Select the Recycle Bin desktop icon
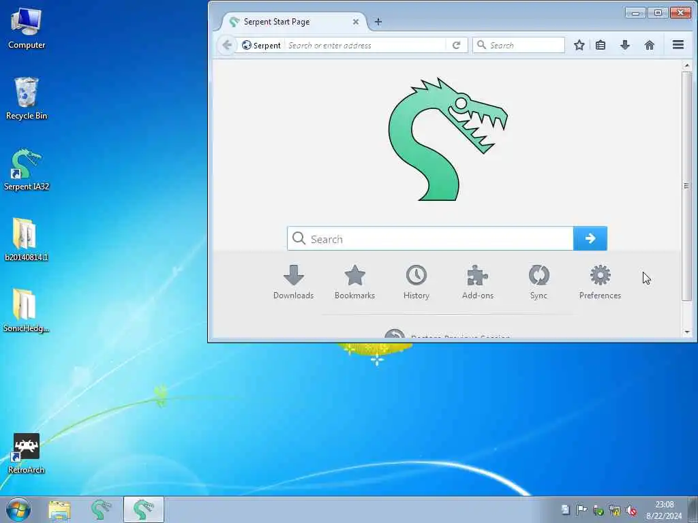The image size is (698, 523). tap(27, 99)
